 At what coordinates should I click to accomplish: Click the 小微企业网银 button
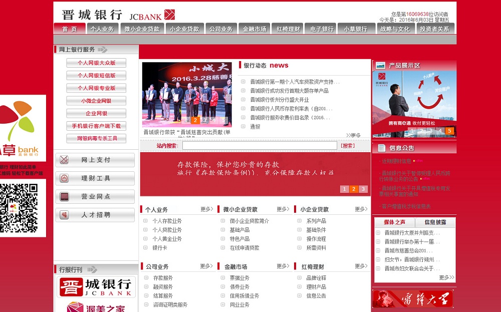coord(96,101)
